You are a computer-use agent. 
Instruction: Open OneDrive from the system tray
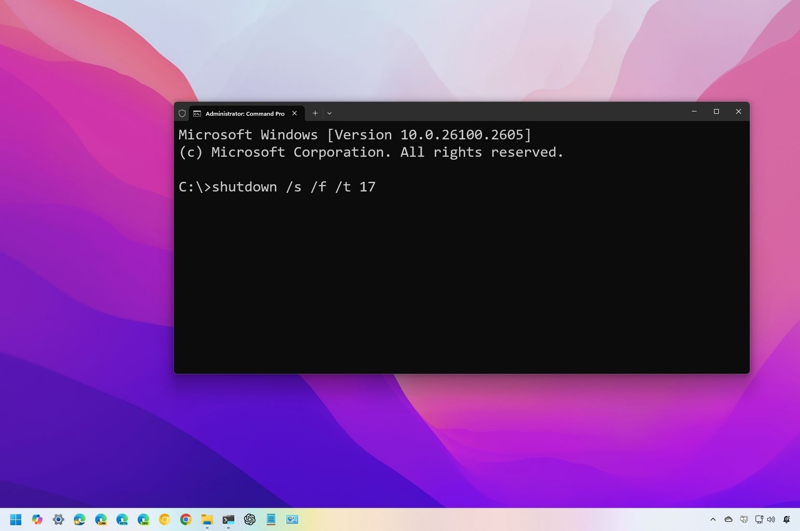(x=728, y=519)
